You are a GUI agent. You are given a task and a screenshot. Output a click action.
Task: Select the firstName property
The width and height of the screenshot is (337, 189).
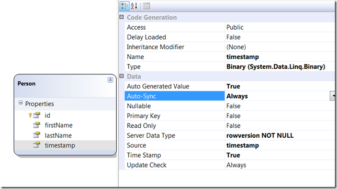coord(59,125)
